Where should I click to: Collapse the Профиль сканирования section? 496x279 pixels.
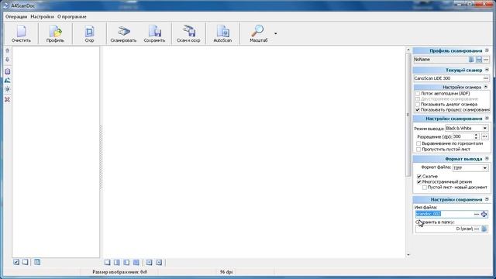pyautogui.click(x=487, y=50)
